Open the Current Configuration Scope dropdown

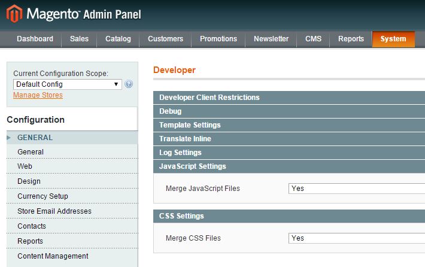point(68,84)
